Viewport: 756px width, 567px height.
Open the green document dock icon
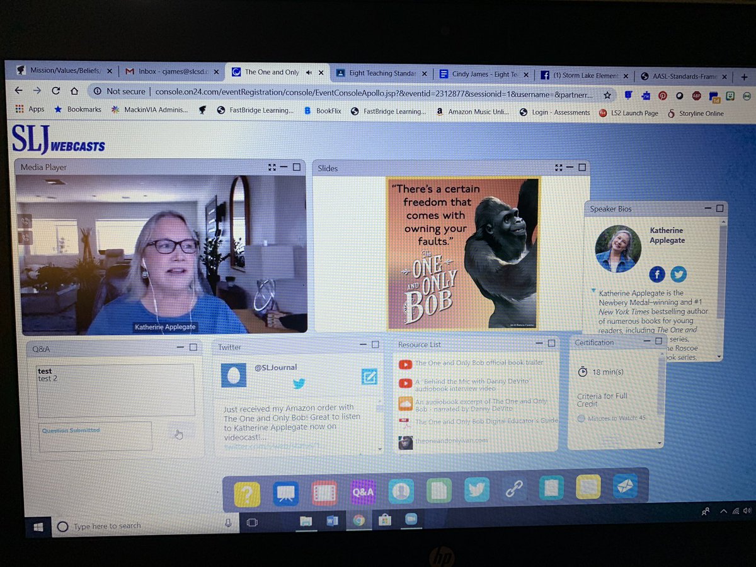pyautogui.click(x=439, y=491)
